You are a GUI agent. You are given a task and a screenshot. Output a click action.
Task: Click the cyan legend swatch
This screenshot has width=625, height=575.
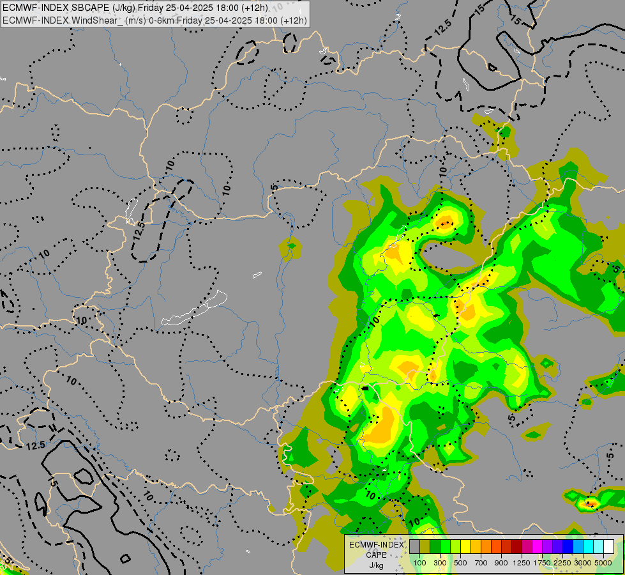coord(589,547)
